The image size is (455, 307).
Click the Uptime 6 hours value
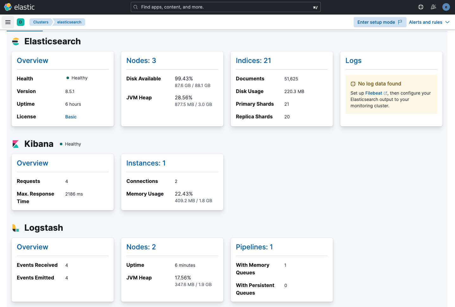73,104
